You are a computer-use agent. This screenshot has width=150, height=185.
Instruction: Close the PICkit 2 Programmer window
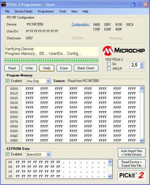[x=146, y=5]
